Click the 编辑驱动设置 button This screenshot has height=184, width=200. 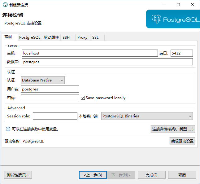[182, 141]
